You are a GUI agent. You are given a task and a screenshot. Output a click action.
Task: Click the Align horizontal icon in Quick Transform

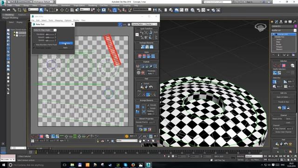point(142,33)
